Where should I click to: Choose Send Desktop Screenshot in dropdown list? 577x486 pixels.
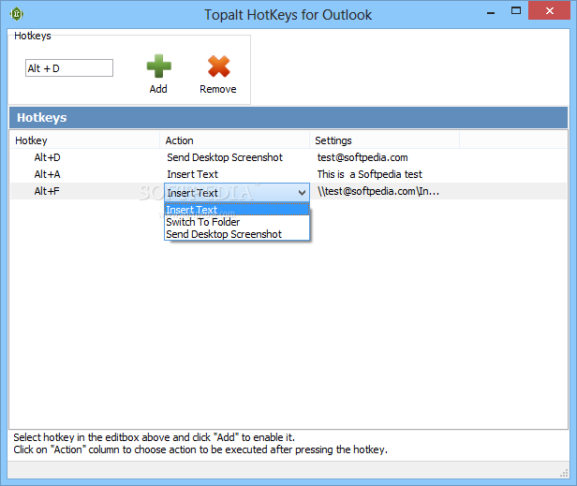pyautogui.click(x=237, y=234)
